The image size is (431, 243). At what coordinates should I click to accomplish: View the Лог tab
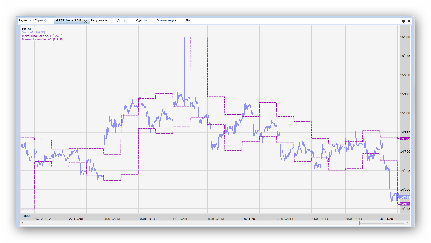point(188,20)
